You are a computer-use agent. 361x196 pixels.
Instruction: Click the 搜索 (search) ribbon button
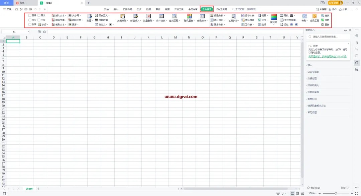325,15
